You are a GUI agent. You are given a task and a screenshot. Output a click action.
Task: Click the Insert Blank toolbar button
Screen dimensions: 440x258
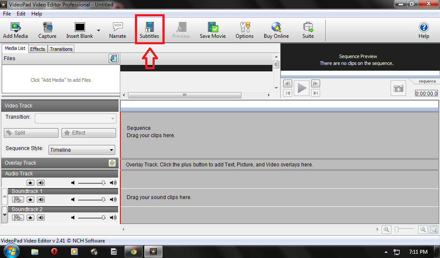[79, 31]
